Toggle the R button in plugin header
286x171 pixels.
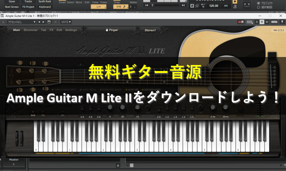[x=262, y=22]
